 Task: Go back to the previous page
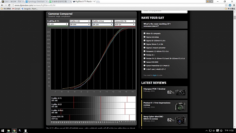click(2, 5)
